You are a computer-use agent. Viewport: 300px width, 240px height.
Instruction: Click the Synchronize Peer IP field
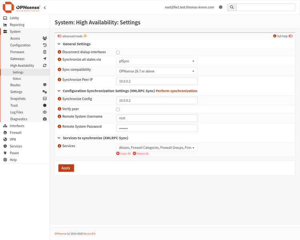157,81
